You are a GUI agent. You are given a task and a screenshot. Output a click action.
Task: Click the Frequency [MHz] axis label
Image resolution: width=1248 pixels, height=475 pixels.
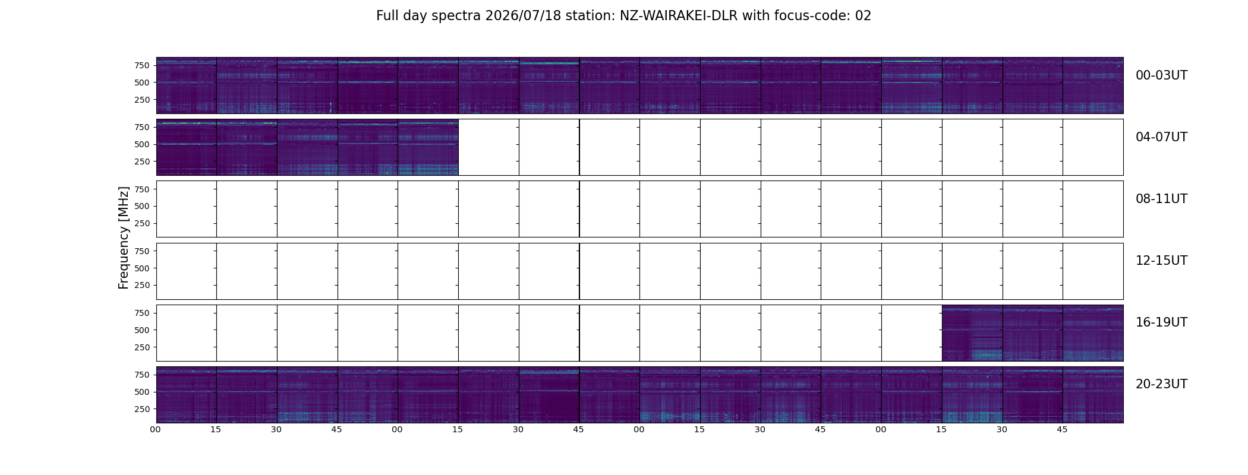124,237
